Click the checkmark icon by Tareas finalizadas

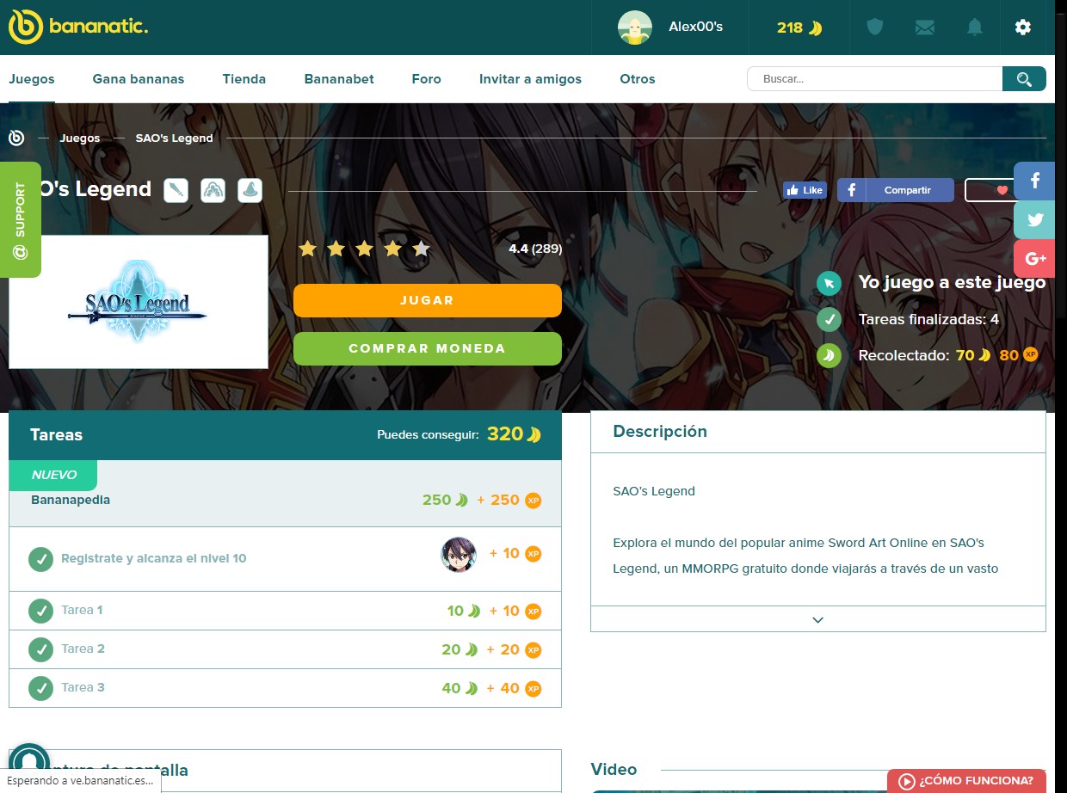(829, 319)
